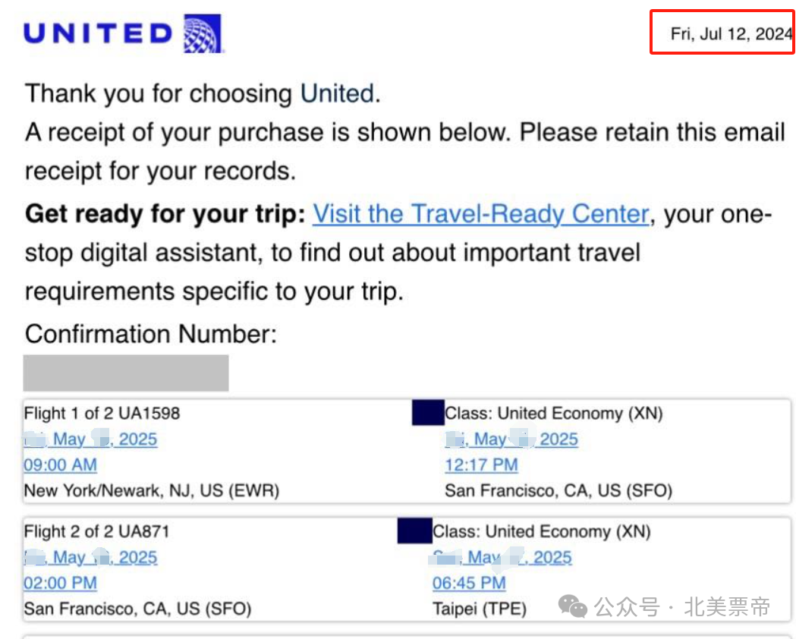The height and width of the screenshot is (639, 796).
Task: Click the dark blue square beside Flight 1 class
Action: coord(428,412)
